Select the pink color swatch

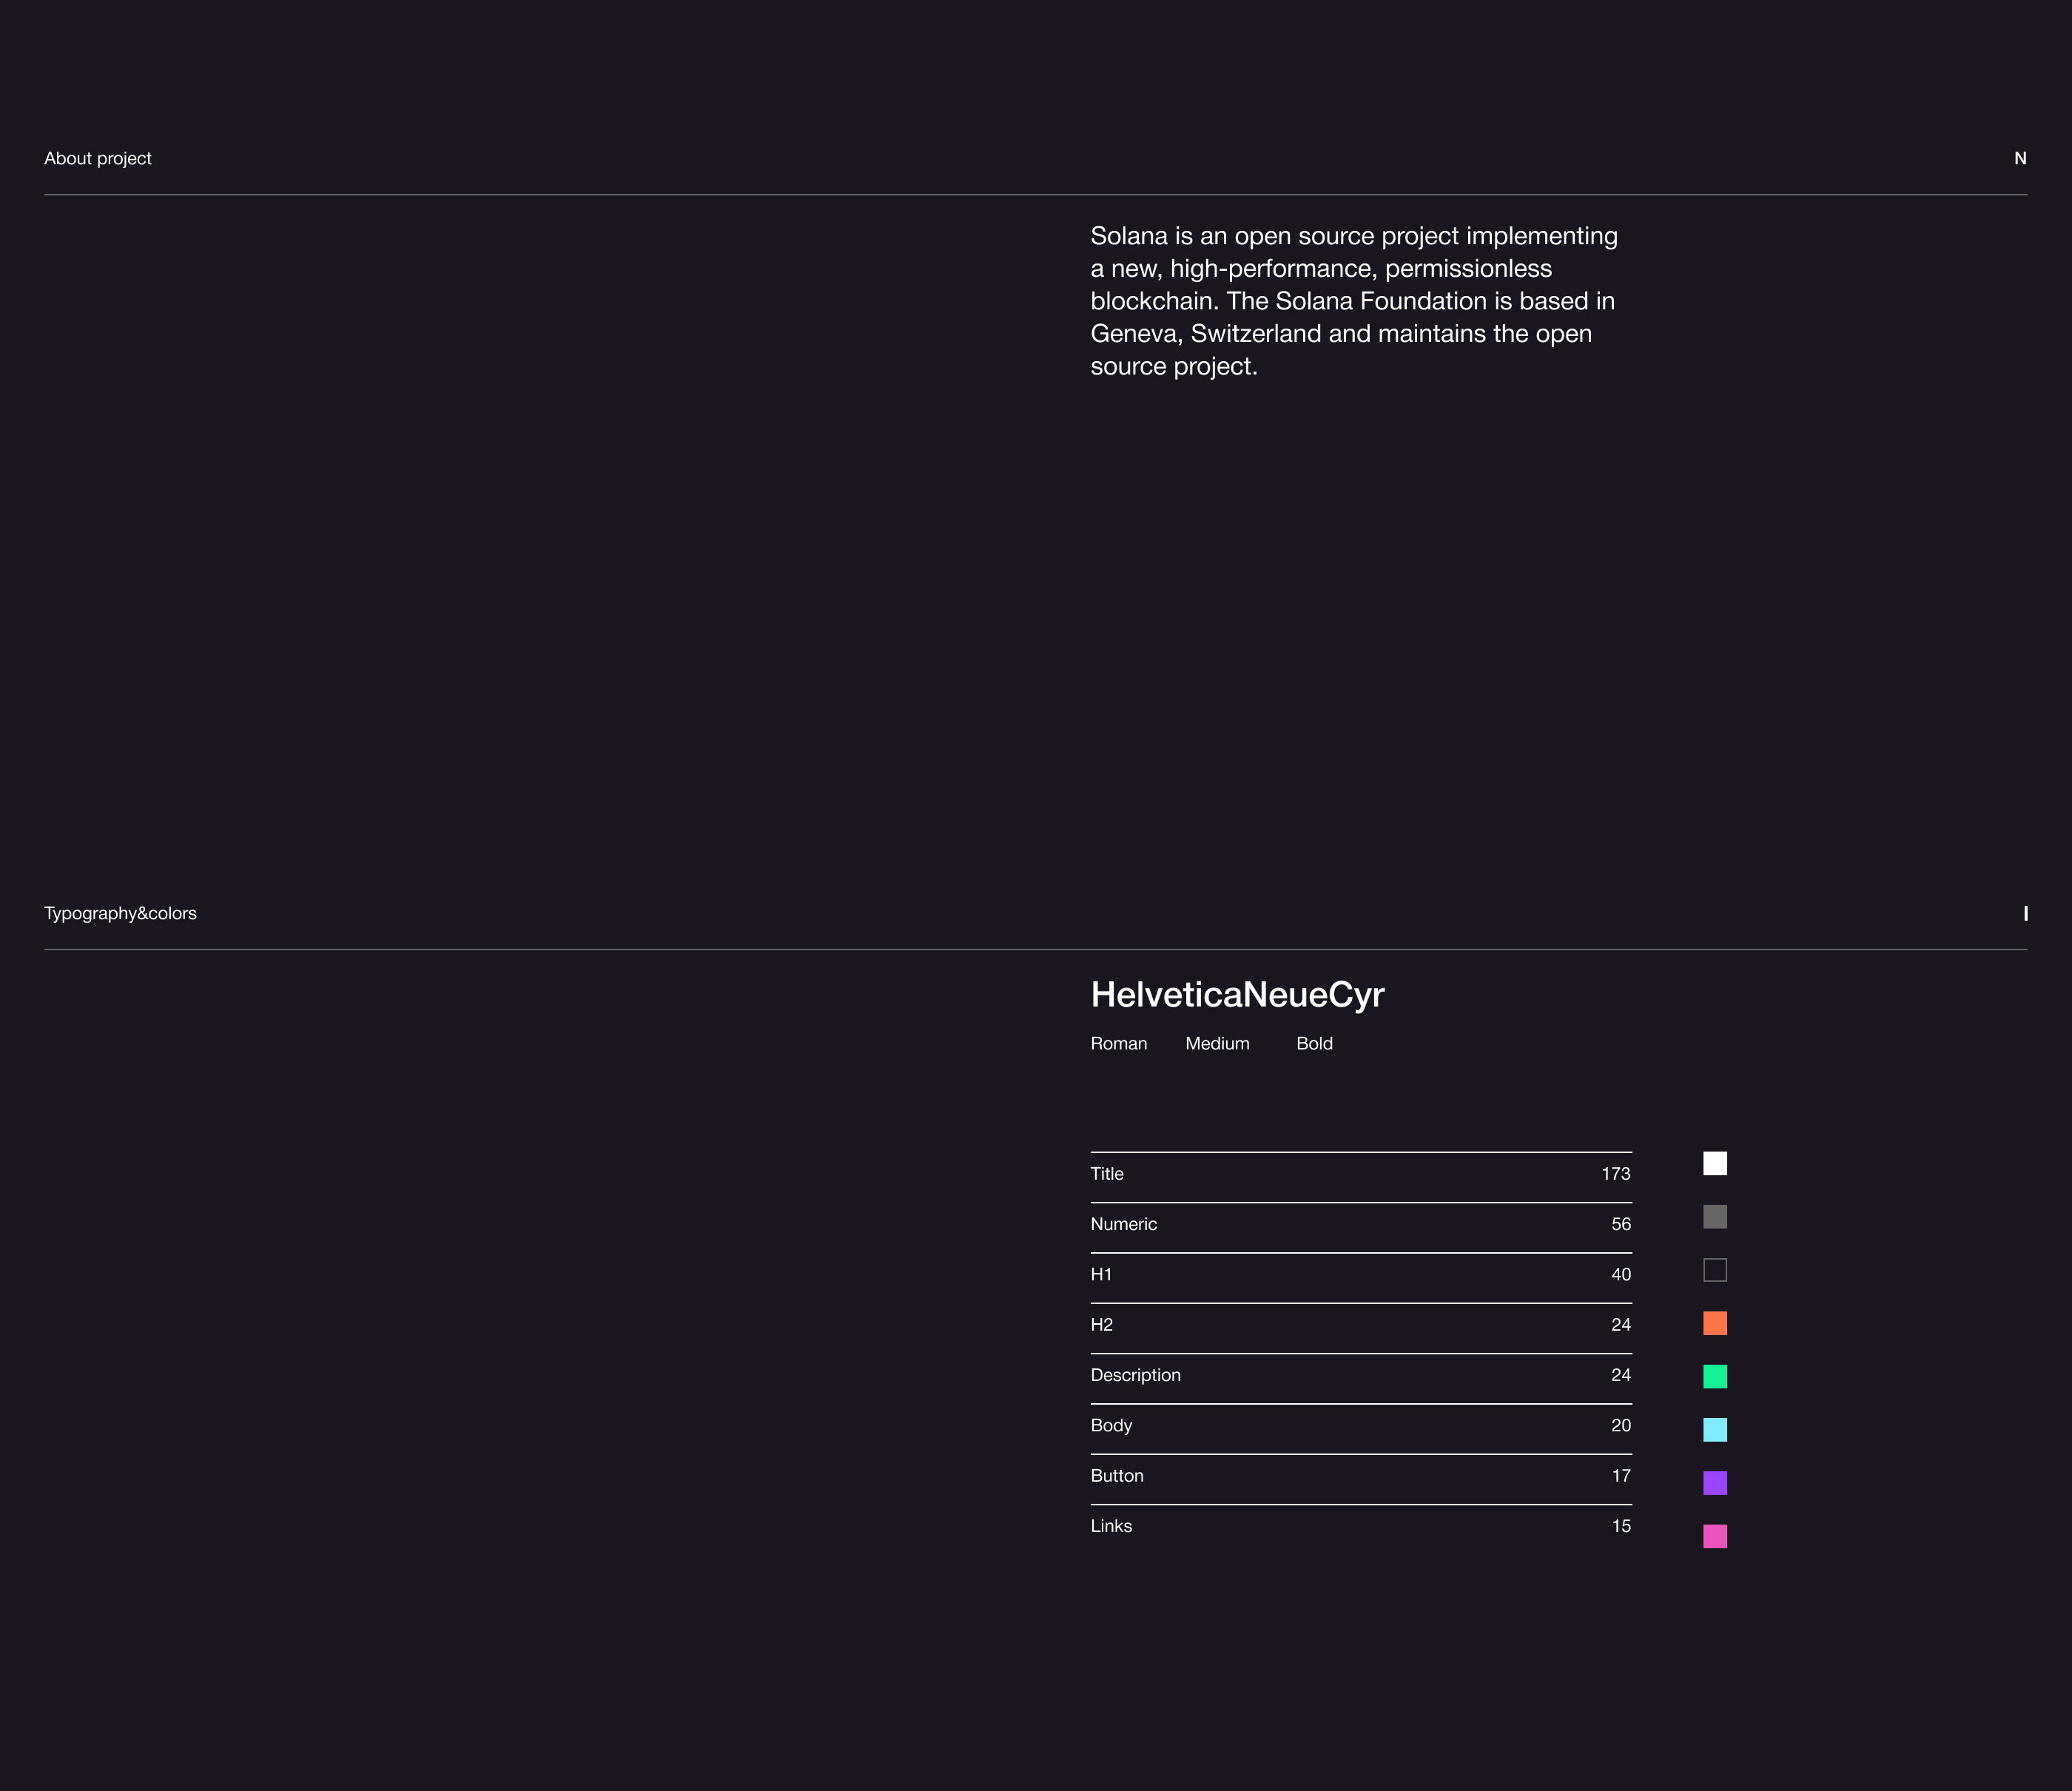coord(1714,1536)
